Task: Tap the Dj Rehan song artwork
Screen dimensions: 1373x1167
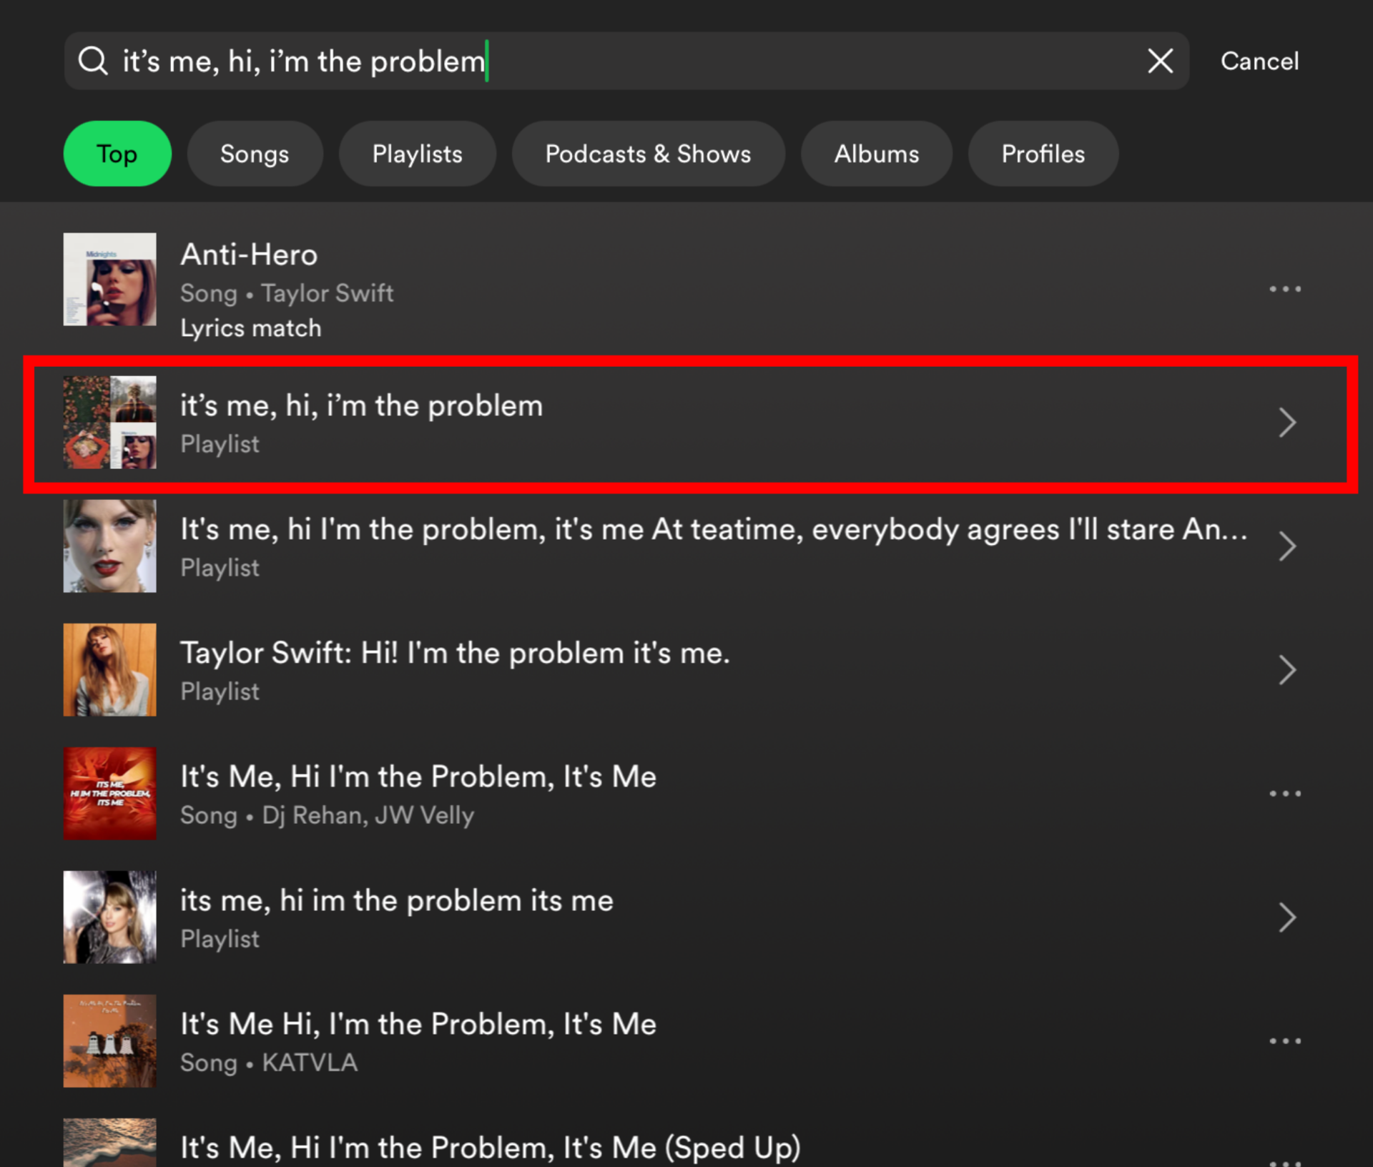Action: pyautogui.click(x=109, y=793)
